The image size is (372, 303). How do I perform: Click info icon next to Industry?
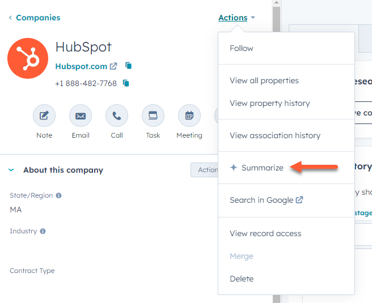[43, 231]
